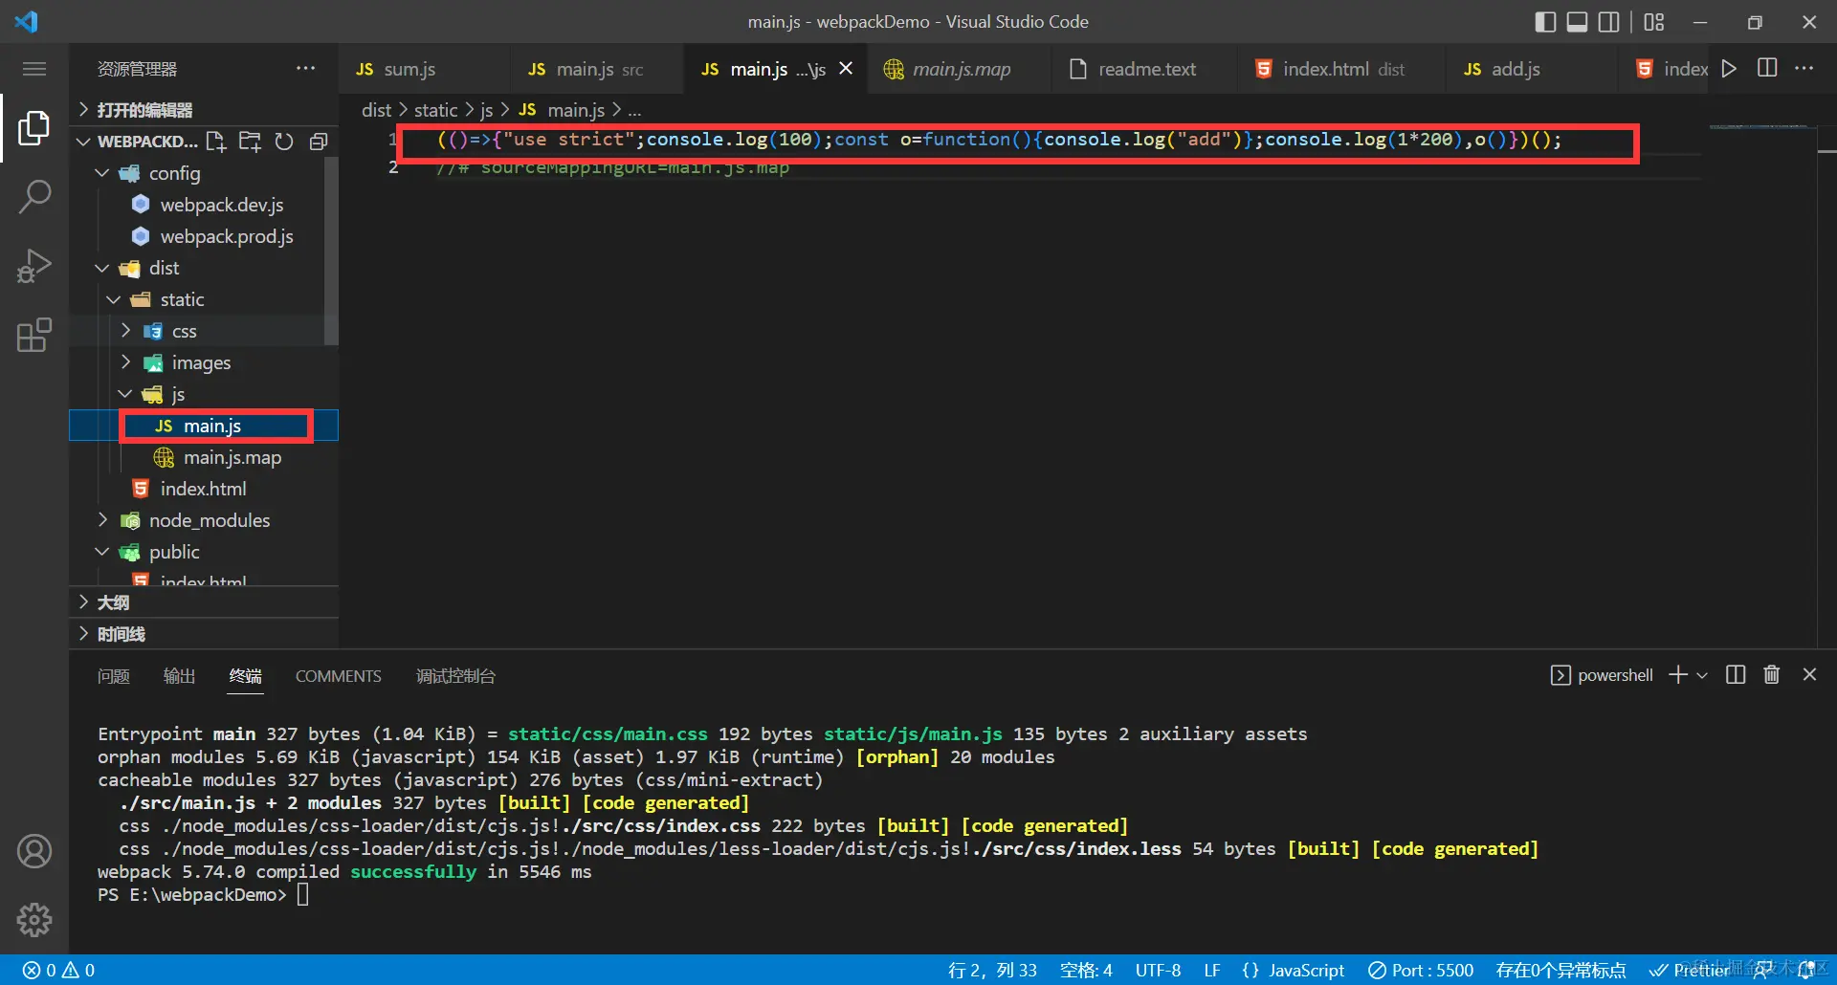This screenshot has height=985, width=1837.
Task: Open the Extensions view
Action: click(x=34, y=335)
